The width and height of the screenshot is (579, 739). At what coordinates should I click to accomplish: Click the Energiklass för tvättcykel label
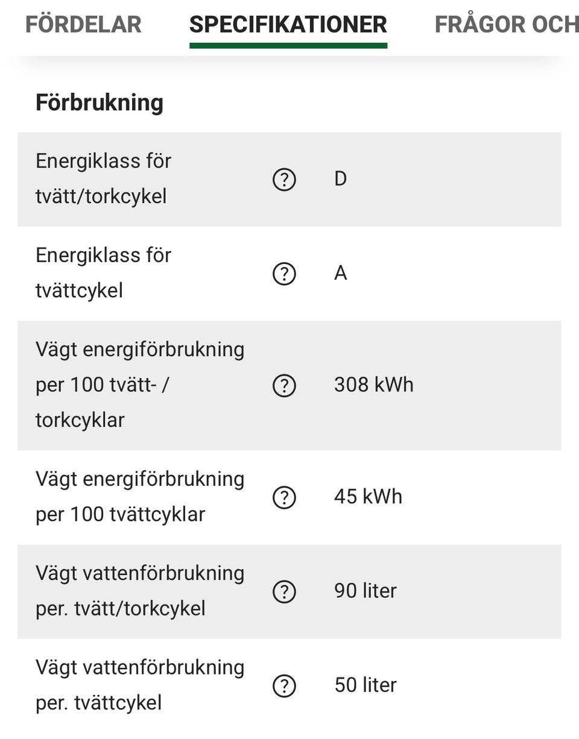pos(104,273)
